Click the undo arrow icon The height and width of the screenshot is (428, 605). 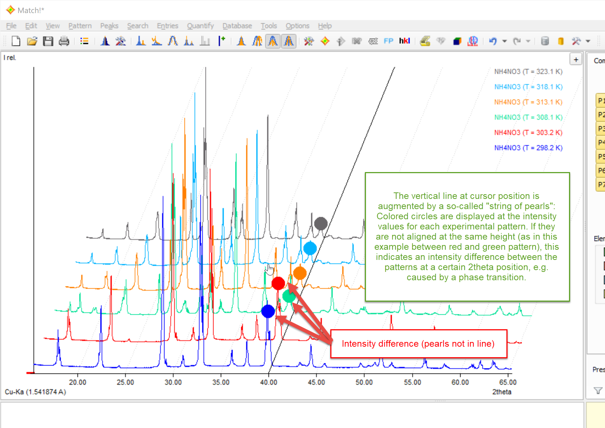tap(493, 41)
